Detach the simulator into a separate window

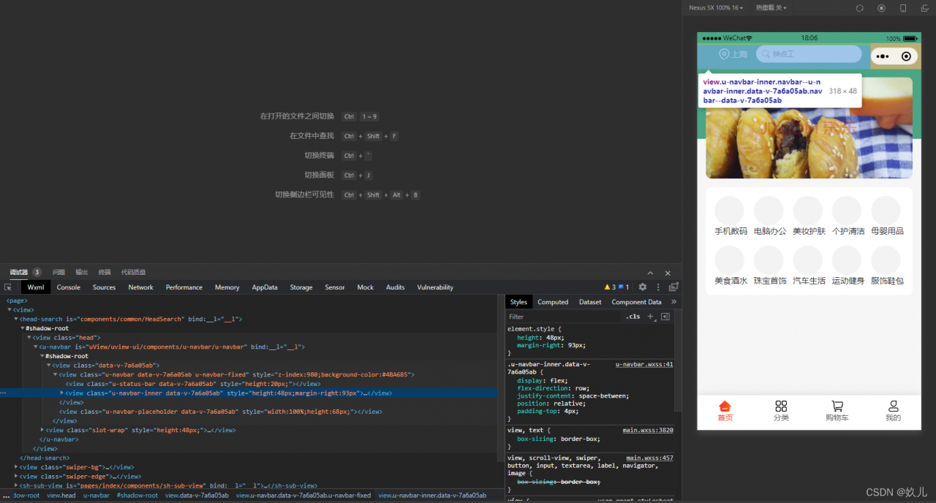coord(924,8)
